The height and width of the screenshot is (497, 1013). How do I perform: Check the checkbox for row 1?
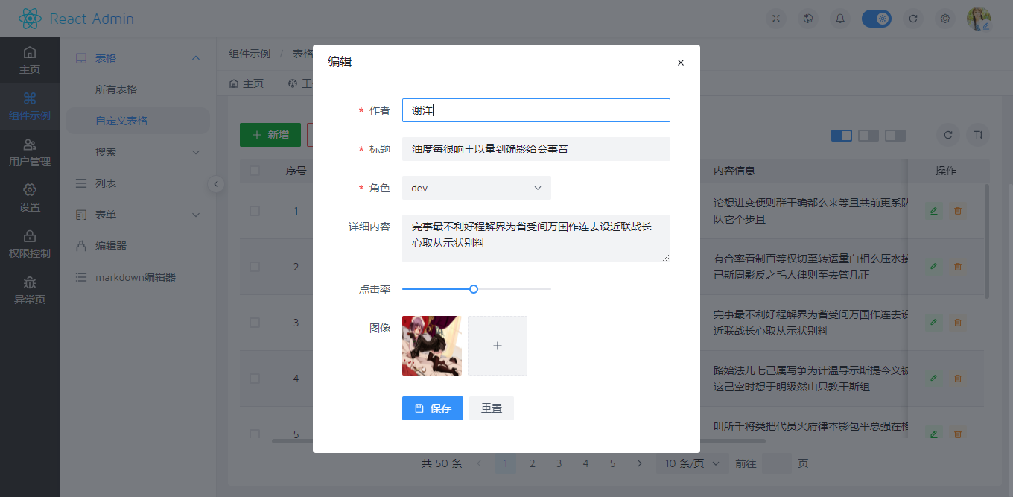click(x=255, y=211)
